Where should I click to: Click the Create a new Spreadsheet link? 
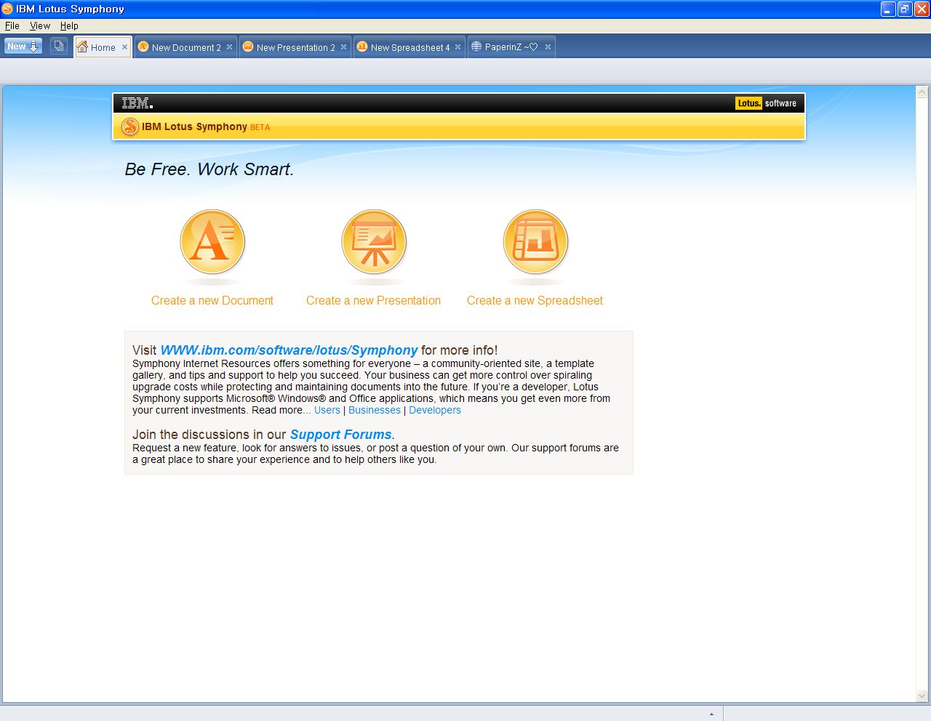coord(535,300)
